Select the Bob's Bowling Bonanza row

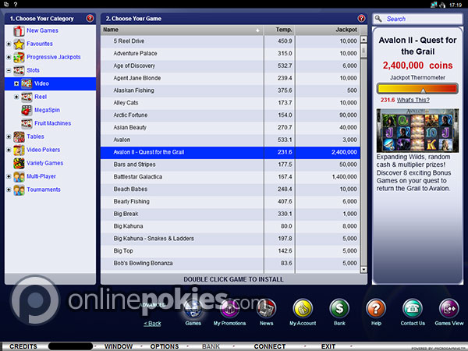pyautogui.click(x=230, y=264)
